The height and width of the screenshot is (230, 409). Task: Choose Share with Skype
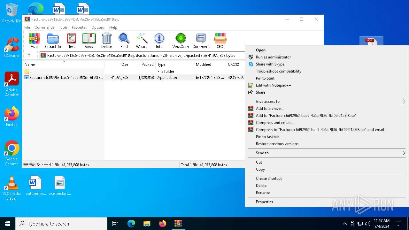point(327,64)
